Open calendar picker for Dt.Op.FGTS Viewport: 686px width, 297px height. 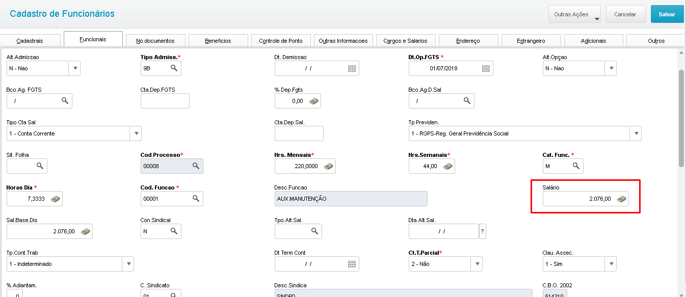[486, 68]
